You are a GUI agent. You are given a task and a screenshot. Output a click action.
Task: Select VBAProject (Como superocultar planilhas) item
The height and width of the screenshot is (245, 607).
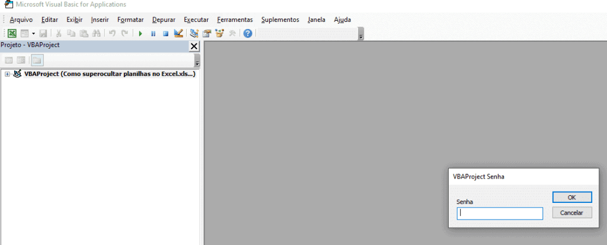(110, 74)
